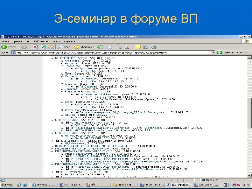Click scroll up arrow of page scrollbar

click(x=250, y=57)
